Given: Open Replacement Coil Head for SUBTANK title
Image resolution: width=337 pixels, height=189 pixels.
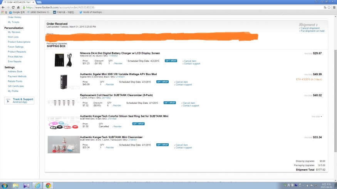Looking at the screenshot, I should 116,95.
